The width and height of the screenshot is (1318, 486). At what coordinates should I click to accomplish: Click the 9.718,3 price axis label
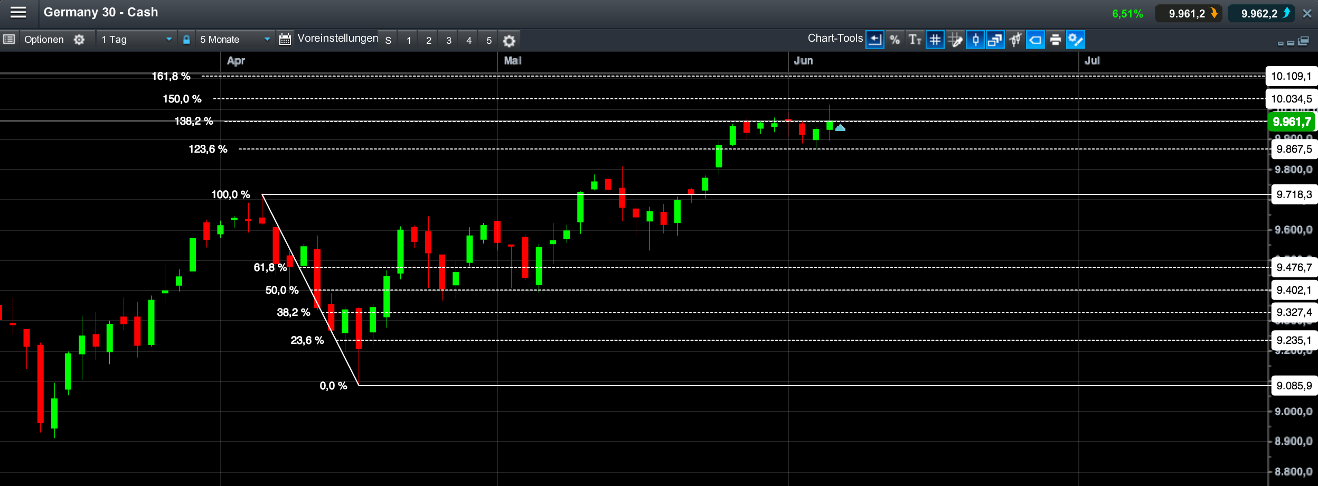tap(1294, 194)
